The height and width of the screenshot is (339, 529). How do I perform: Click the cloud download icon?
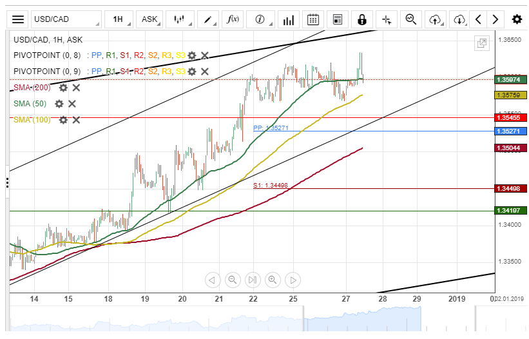pyautogui.click(x=459, y=19)
